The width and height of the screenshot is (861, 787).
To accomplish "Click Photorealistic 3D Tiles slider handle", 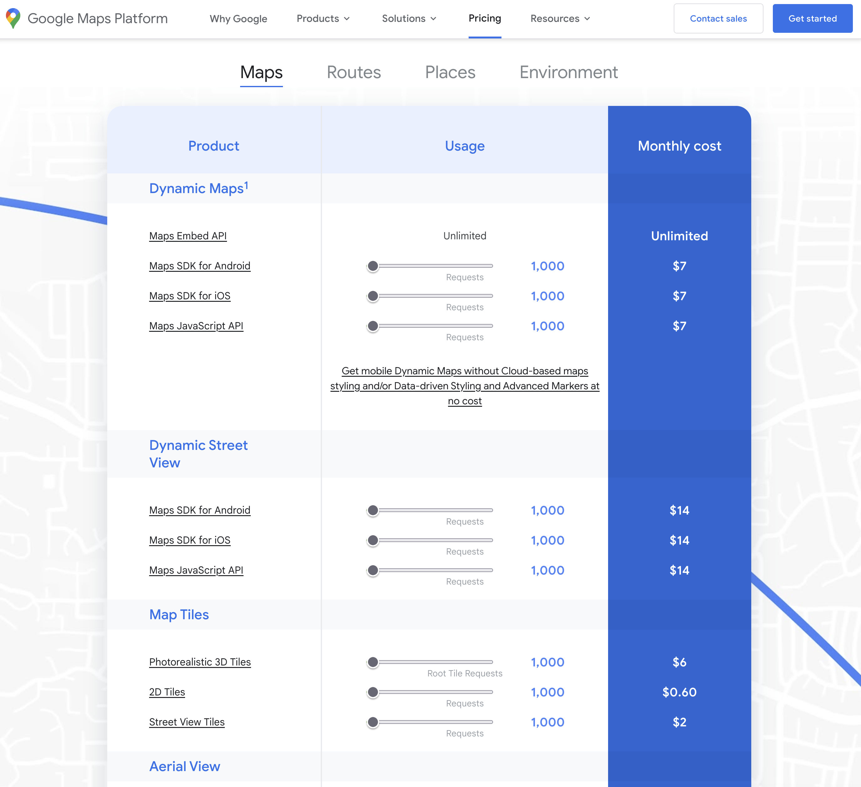I will [x=373, y=662].
